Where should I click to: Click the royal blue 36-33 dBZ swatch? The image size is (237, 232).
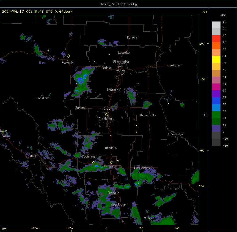pyautogui.click(x=216, y=101)
